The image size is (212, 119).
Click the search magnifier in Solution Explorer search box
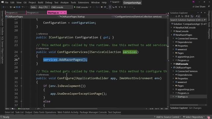[204, 20]
